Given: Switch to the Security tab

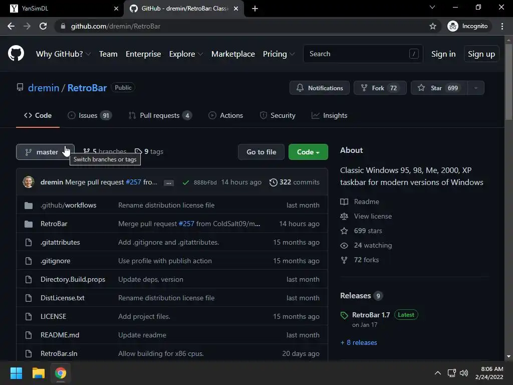Looking at the screenshot, I should tap(278, 116).
